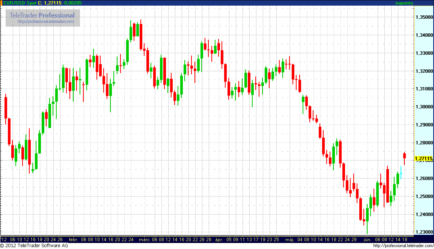
Task: Click the EUR/USD Spot chart title
Action: coord(20,3)
